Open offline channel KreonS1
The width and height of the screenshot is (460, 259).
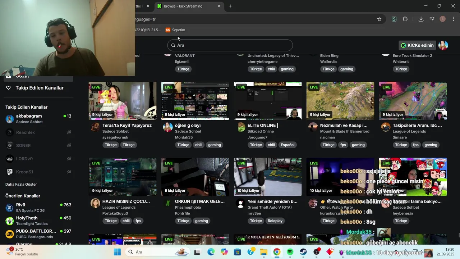coord(38,172)
